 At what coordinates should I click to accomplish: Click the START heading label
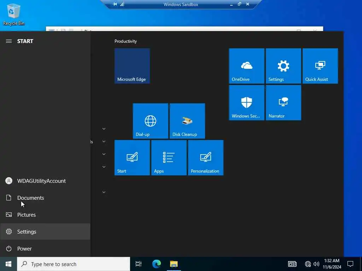tap(25, 41)
